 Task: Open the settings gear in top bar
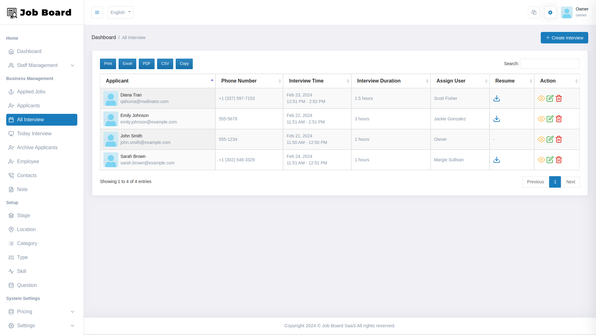tap(550, 12)
